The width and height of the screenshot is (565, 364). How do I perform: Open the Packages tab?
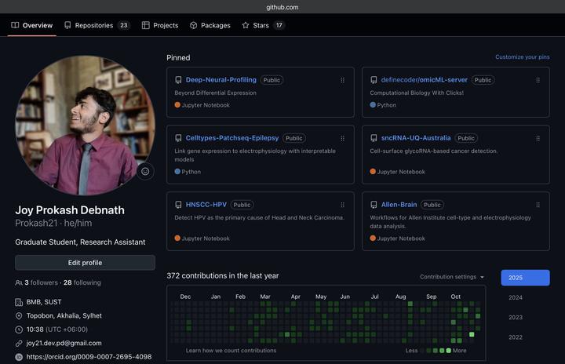point(210,25)
